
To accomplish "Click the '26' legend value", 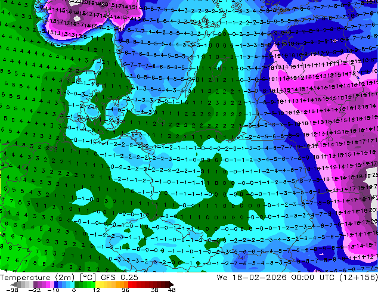I will (125, 290).
